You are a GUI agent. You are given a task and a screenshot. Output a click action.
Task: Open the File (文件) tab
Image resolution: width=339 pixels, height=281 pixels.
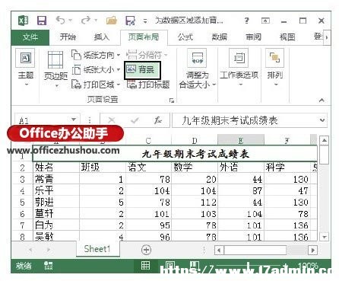coord(30,37)
